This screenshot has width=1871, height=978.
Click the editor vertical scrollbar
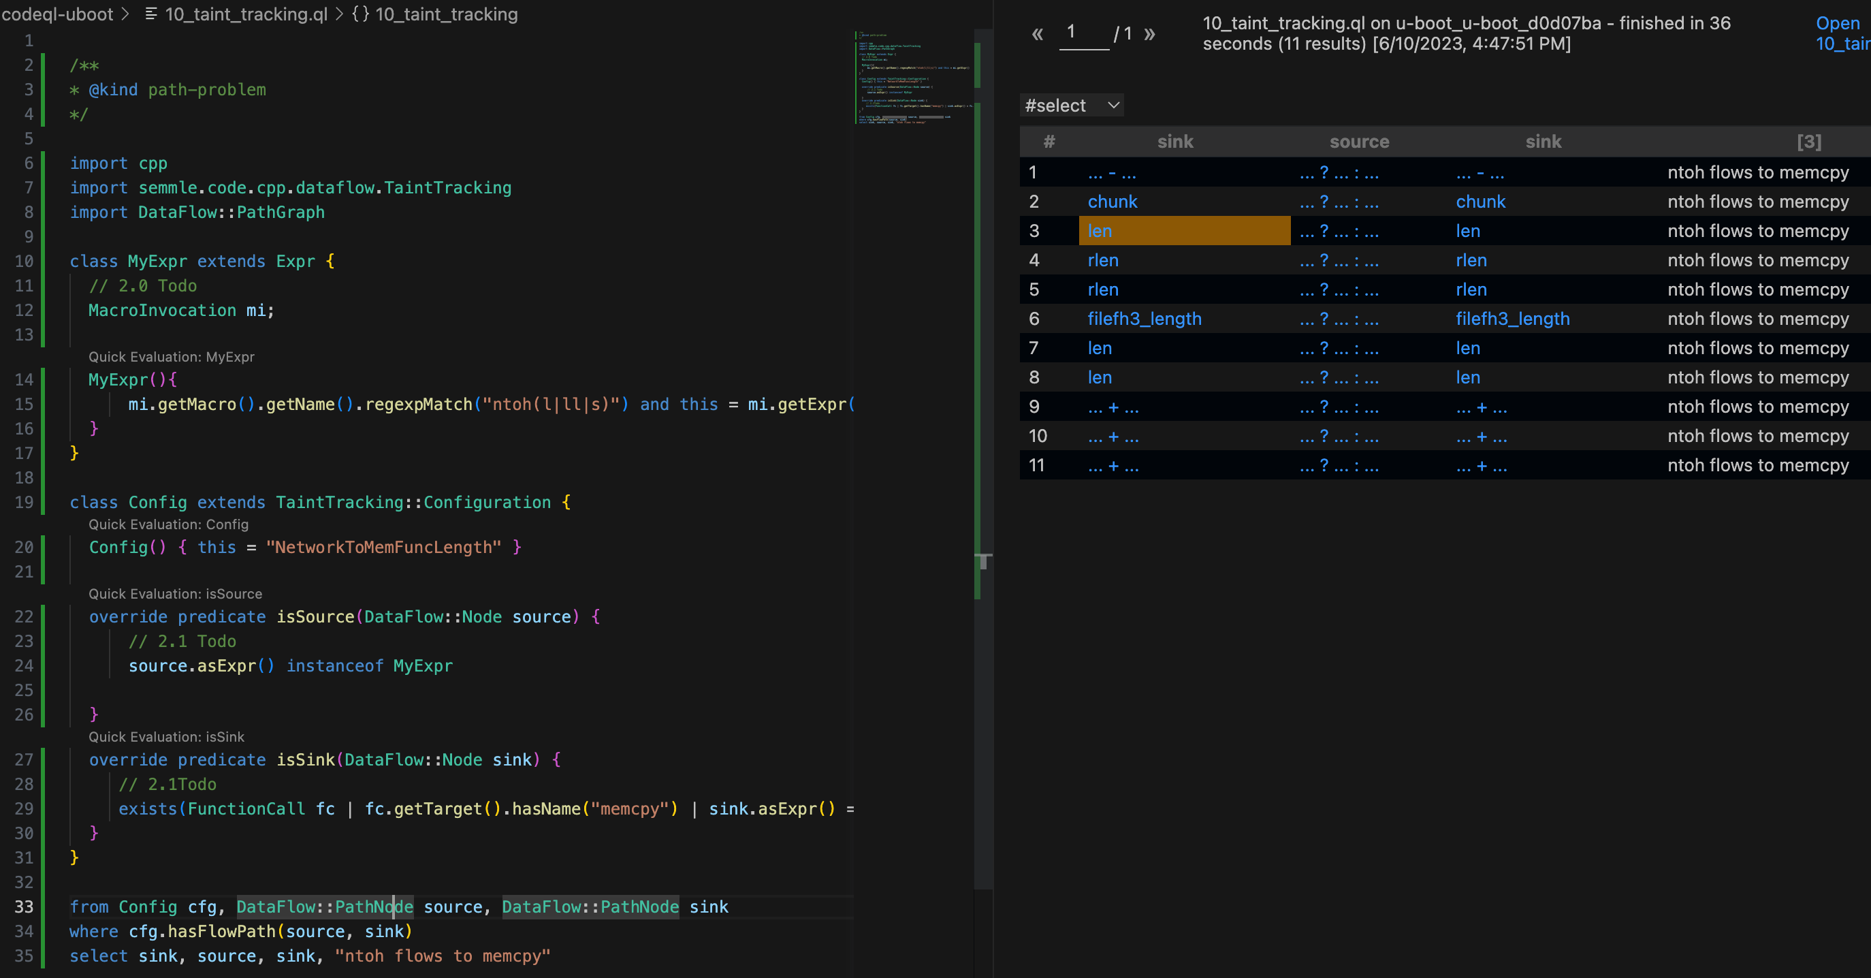click(x=982, y=458)
